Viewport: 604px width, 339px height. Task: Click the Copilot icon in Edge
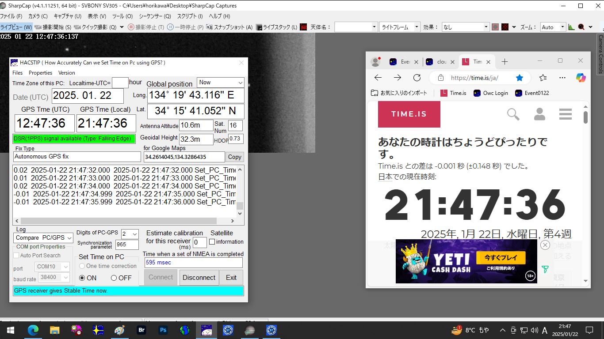tap(581, 78)
